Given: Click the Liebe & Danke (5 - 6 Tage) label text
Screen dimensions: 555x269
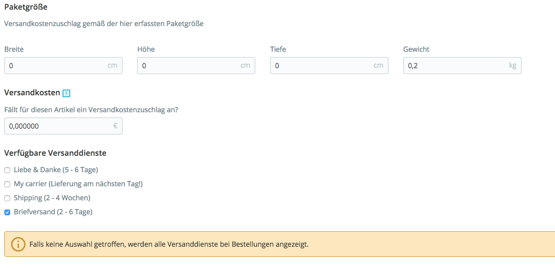Looking at the screenshot, I should [x=56, y=170].
